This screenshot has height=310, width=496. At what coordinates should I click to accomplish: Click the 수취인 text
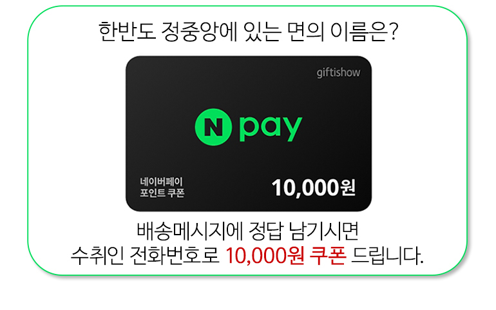pyautogui.click(x=97, y=255)
